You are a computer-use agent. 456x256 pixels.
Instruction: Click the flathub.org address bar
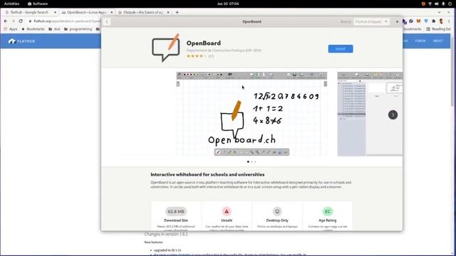click(64, 21)
